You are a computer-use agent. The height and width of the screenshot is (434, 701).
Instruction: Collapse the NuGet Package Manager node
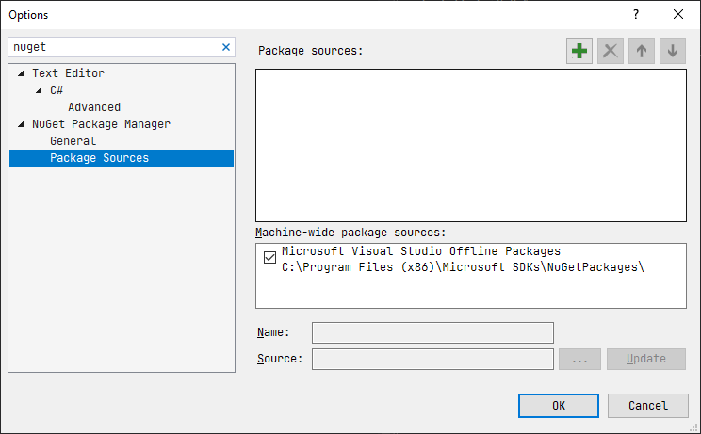pos(21,124)
